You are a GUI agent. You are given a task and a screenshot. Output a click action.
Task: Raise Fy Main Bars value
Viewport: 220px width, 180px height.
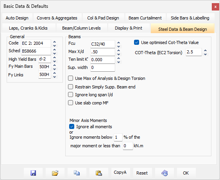55,65
